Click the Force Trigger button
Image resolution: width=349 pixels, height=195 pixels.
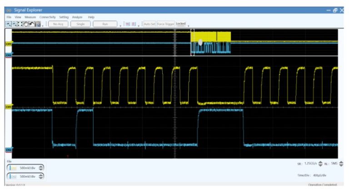165,24
